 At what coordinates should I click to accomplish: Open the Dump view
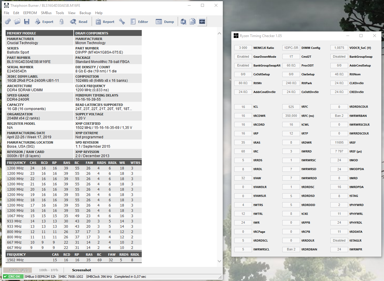tap(165, 21)
